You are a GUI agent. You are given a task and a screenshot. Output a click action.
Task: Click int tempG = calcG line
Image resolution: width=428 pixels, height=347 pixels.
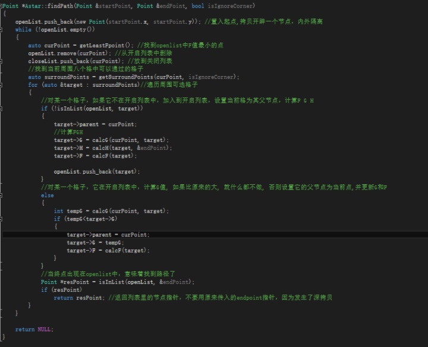click(x=111, y=211)
